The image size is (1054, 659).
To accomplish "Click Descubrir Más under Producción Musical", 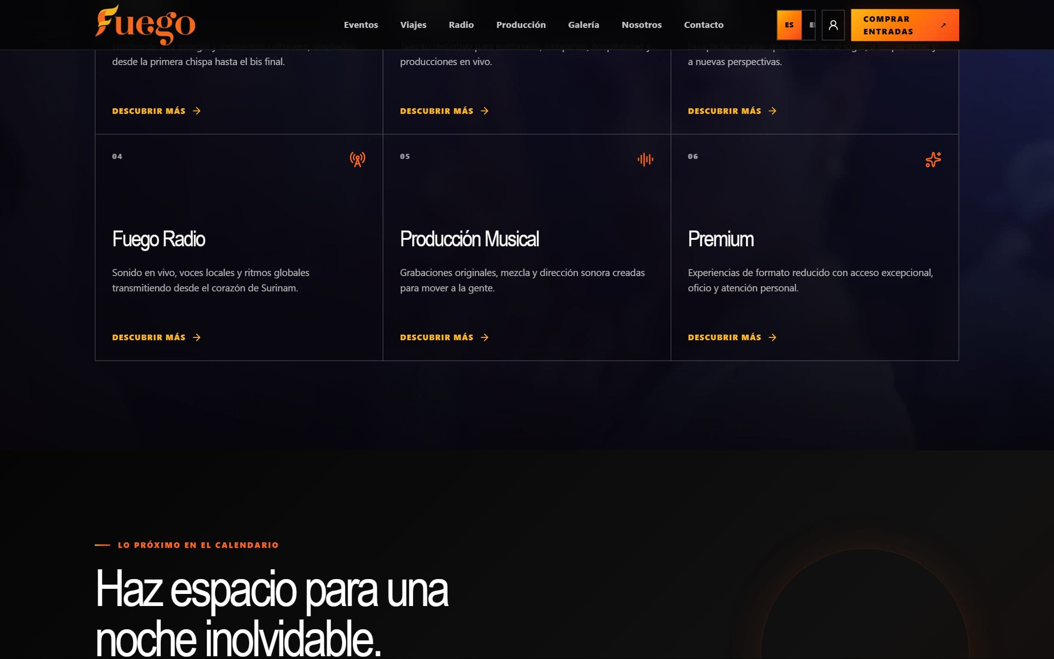I will [x=444, y=337].
